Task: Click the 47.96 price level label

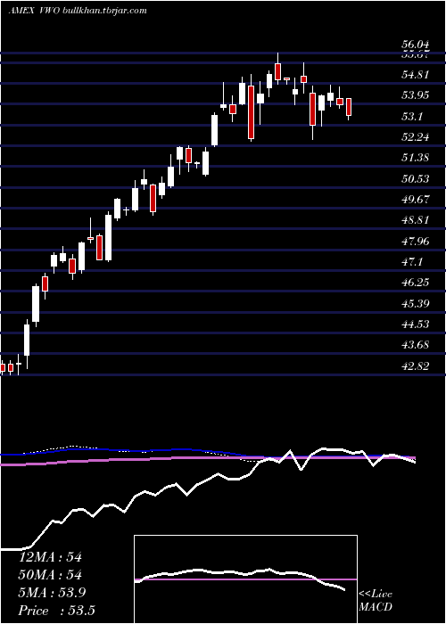Action: pyautogui.click(x=416, y=241)
